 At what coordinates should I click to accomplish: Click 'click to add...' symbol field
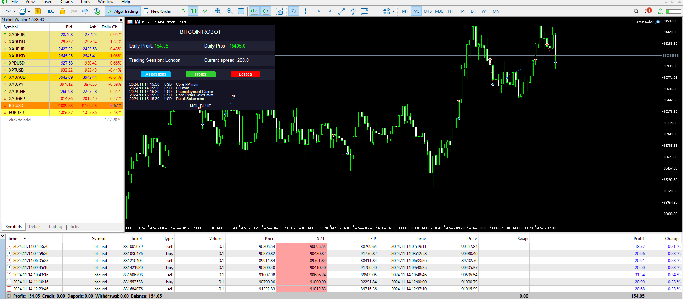pyautogui.click(x=21, y=120)
